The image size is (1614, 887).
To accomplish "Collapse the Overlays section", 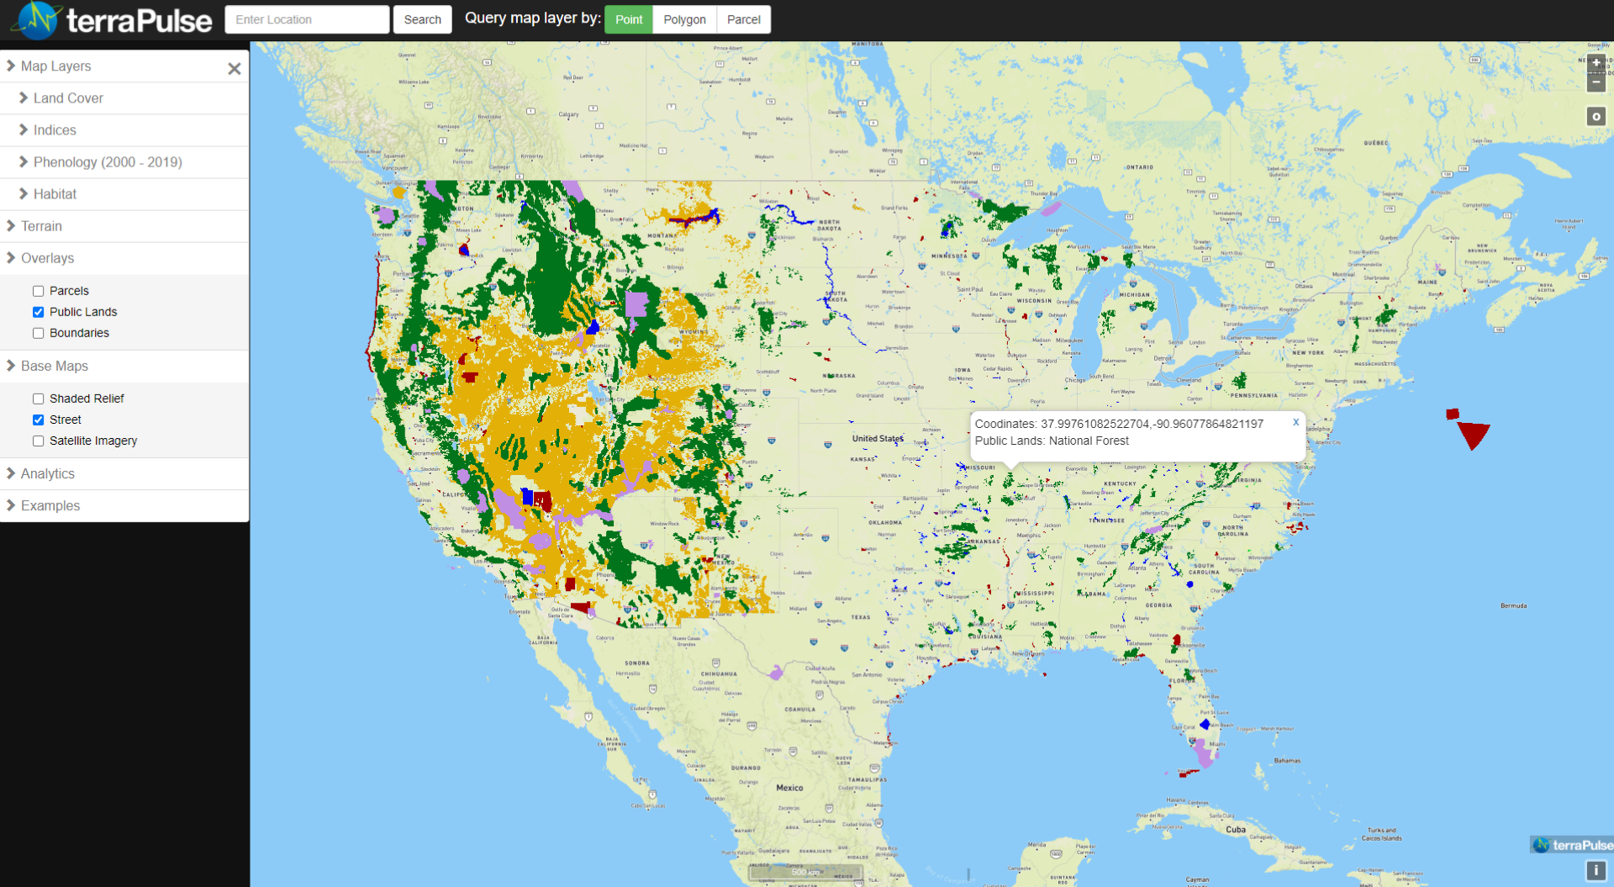I will coord(124,258).
